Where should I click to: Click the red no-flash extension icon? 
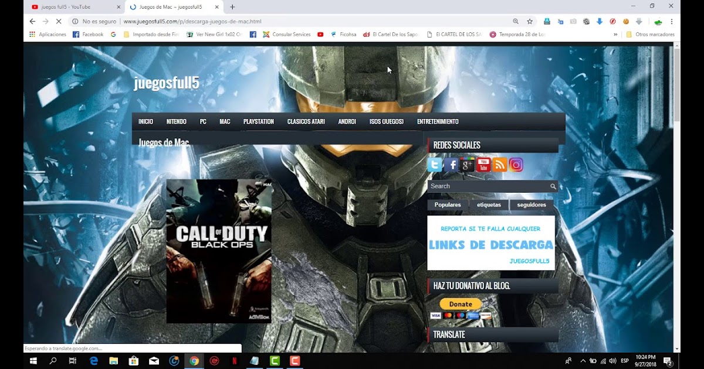tap(612, 21)
